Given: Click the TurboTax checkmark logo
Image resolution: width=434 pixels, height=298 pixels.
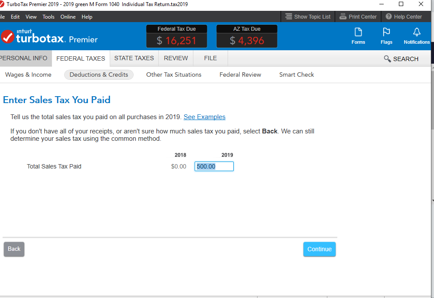Looking at the screenshot, I should (7, 37).
